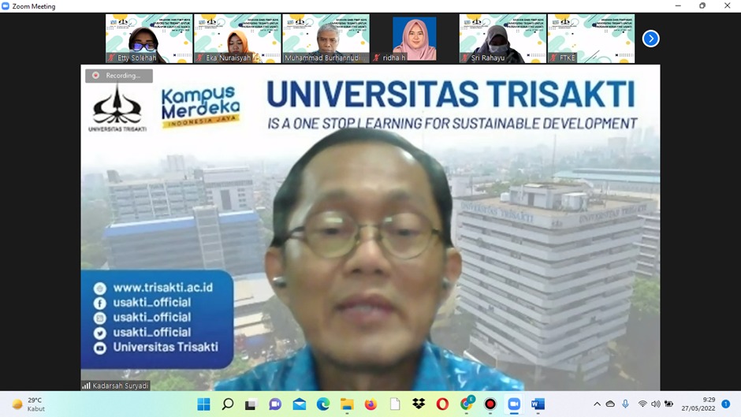
Task: Select Muhammad Burhannudin's video thumbnail
Action: [326, 39]
